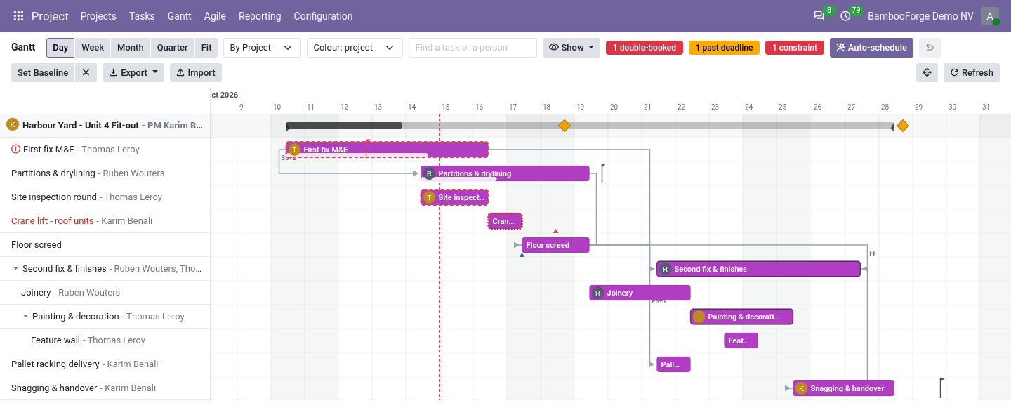Toggle the 1 double-booked filter
This screenshot has height=417, width=1011.
(x=645, y=48)
